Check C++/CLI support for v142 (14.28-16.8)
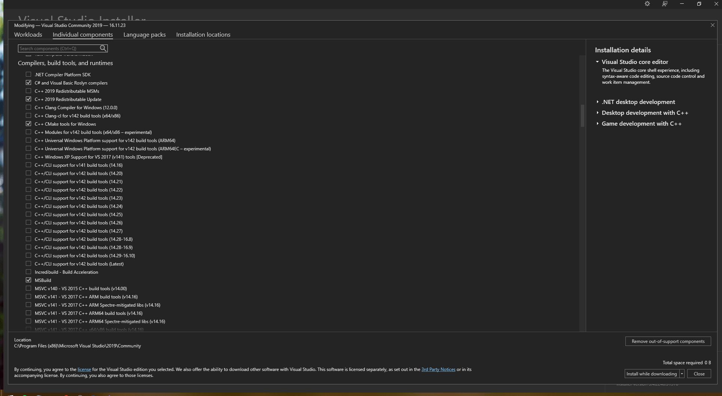 pyautogui.click(x=28, y=239)
